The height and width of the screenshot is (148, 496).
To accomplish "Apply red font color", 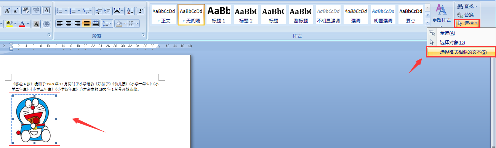I will [x=22, y=24].
